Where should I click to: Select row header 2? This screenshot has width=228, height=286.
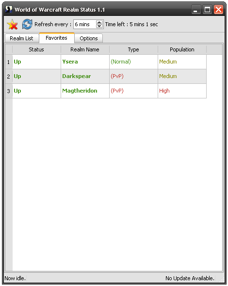[x=9, y=77]
